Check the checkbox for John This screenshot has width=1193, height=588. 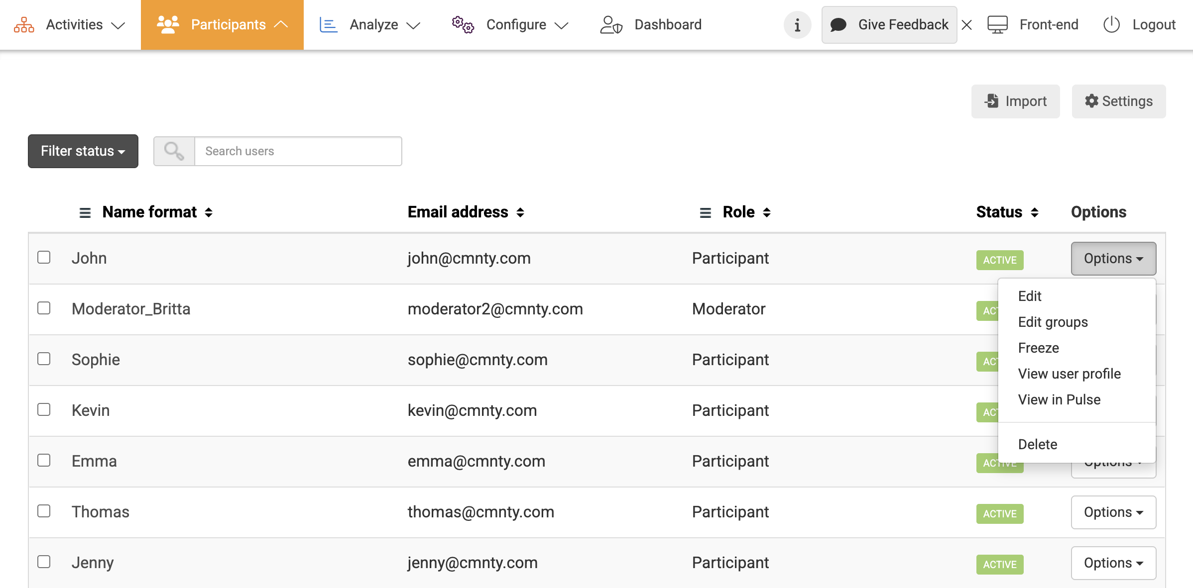(x=44, y=257)
